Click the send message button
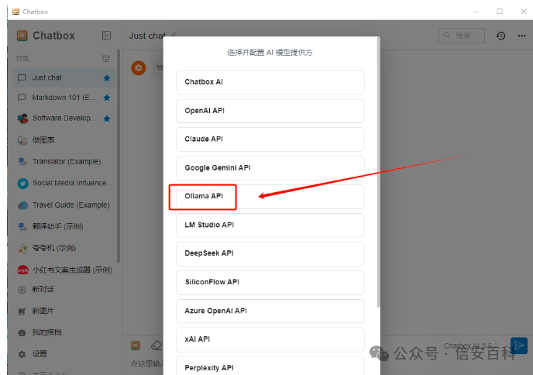Image resolution: width=533 pixels, height=375 pixels. [519, 346]
